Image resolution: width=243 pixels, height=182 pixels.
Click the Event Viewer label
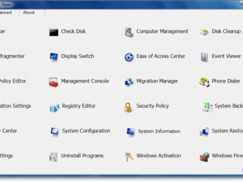coord(226,56)
